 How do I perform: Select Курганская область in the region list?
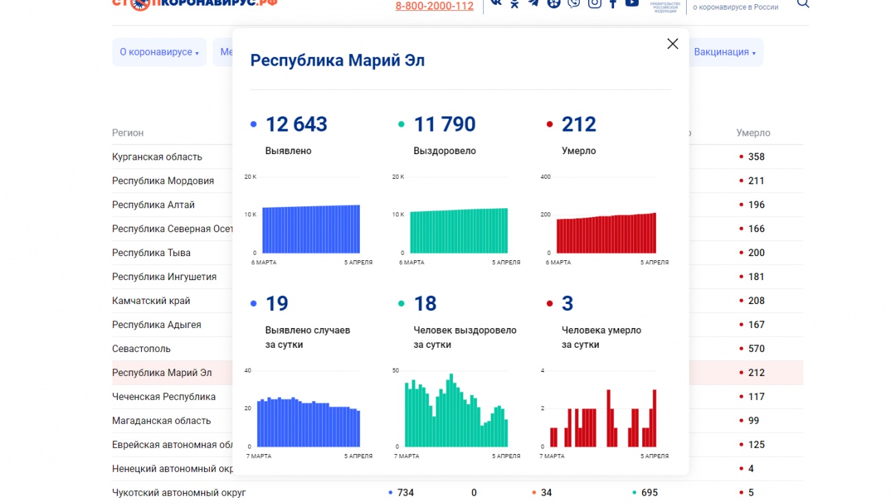click(x=157, y=157)
